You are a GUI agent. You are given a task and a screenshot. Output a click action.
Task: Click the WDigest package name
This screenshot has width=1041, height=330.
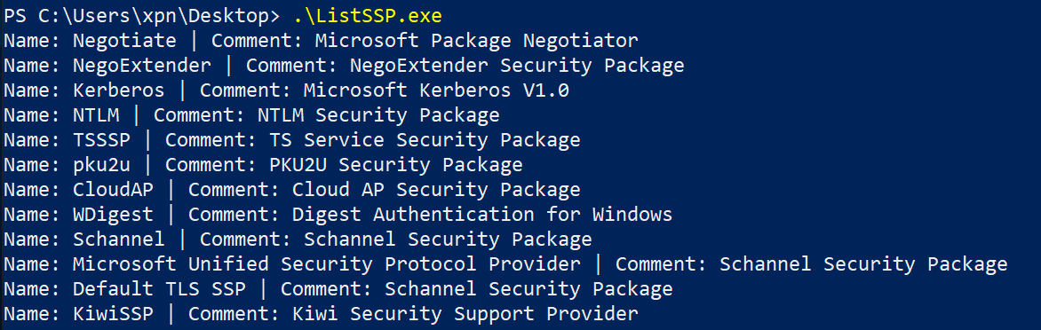point(113,215)
